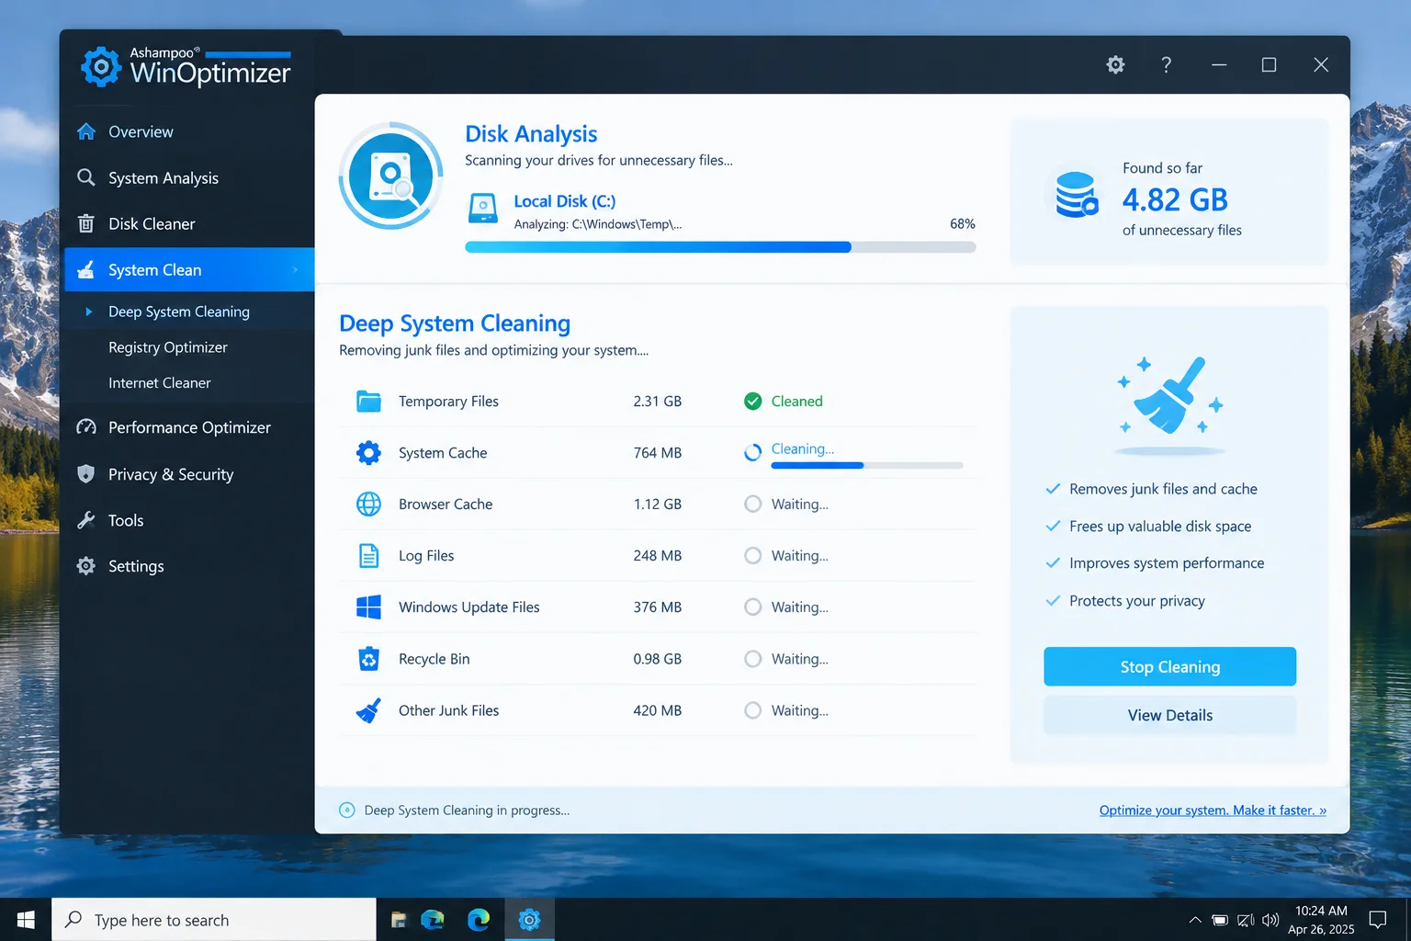This screenshot has height=941, width=1411.
Task: Click the Disk Cleaner trash icon
Action: pyautogui.click(x=86, y=223)
